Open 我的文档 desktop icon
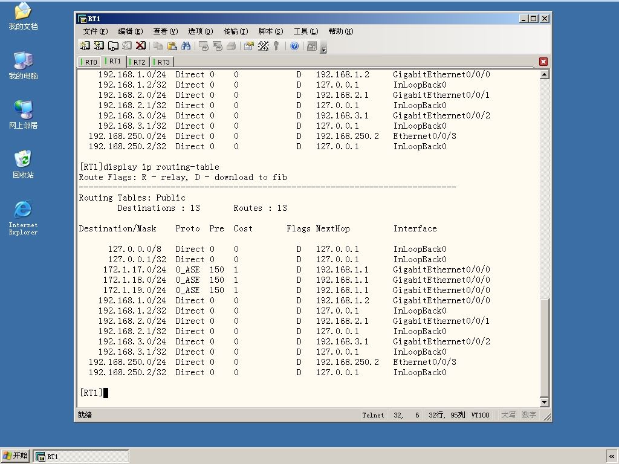This screenshot has width=619, height=464. (24, 16)
